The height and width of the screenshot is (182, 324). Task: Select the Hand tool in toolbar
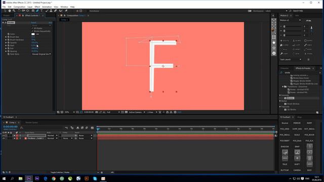(10, 11)
